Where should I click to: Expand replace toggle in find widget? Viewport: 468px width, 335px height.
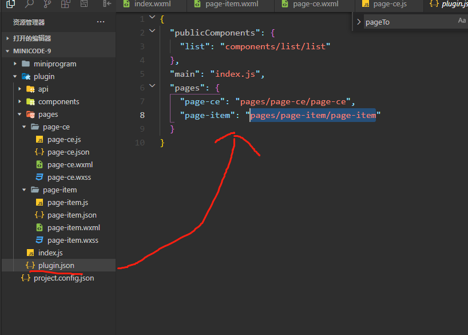click(359, 22)
